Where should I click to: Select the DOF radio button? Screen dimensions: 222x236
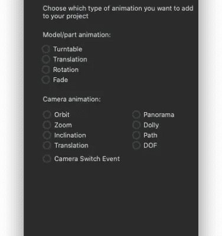tap(136, 145)
